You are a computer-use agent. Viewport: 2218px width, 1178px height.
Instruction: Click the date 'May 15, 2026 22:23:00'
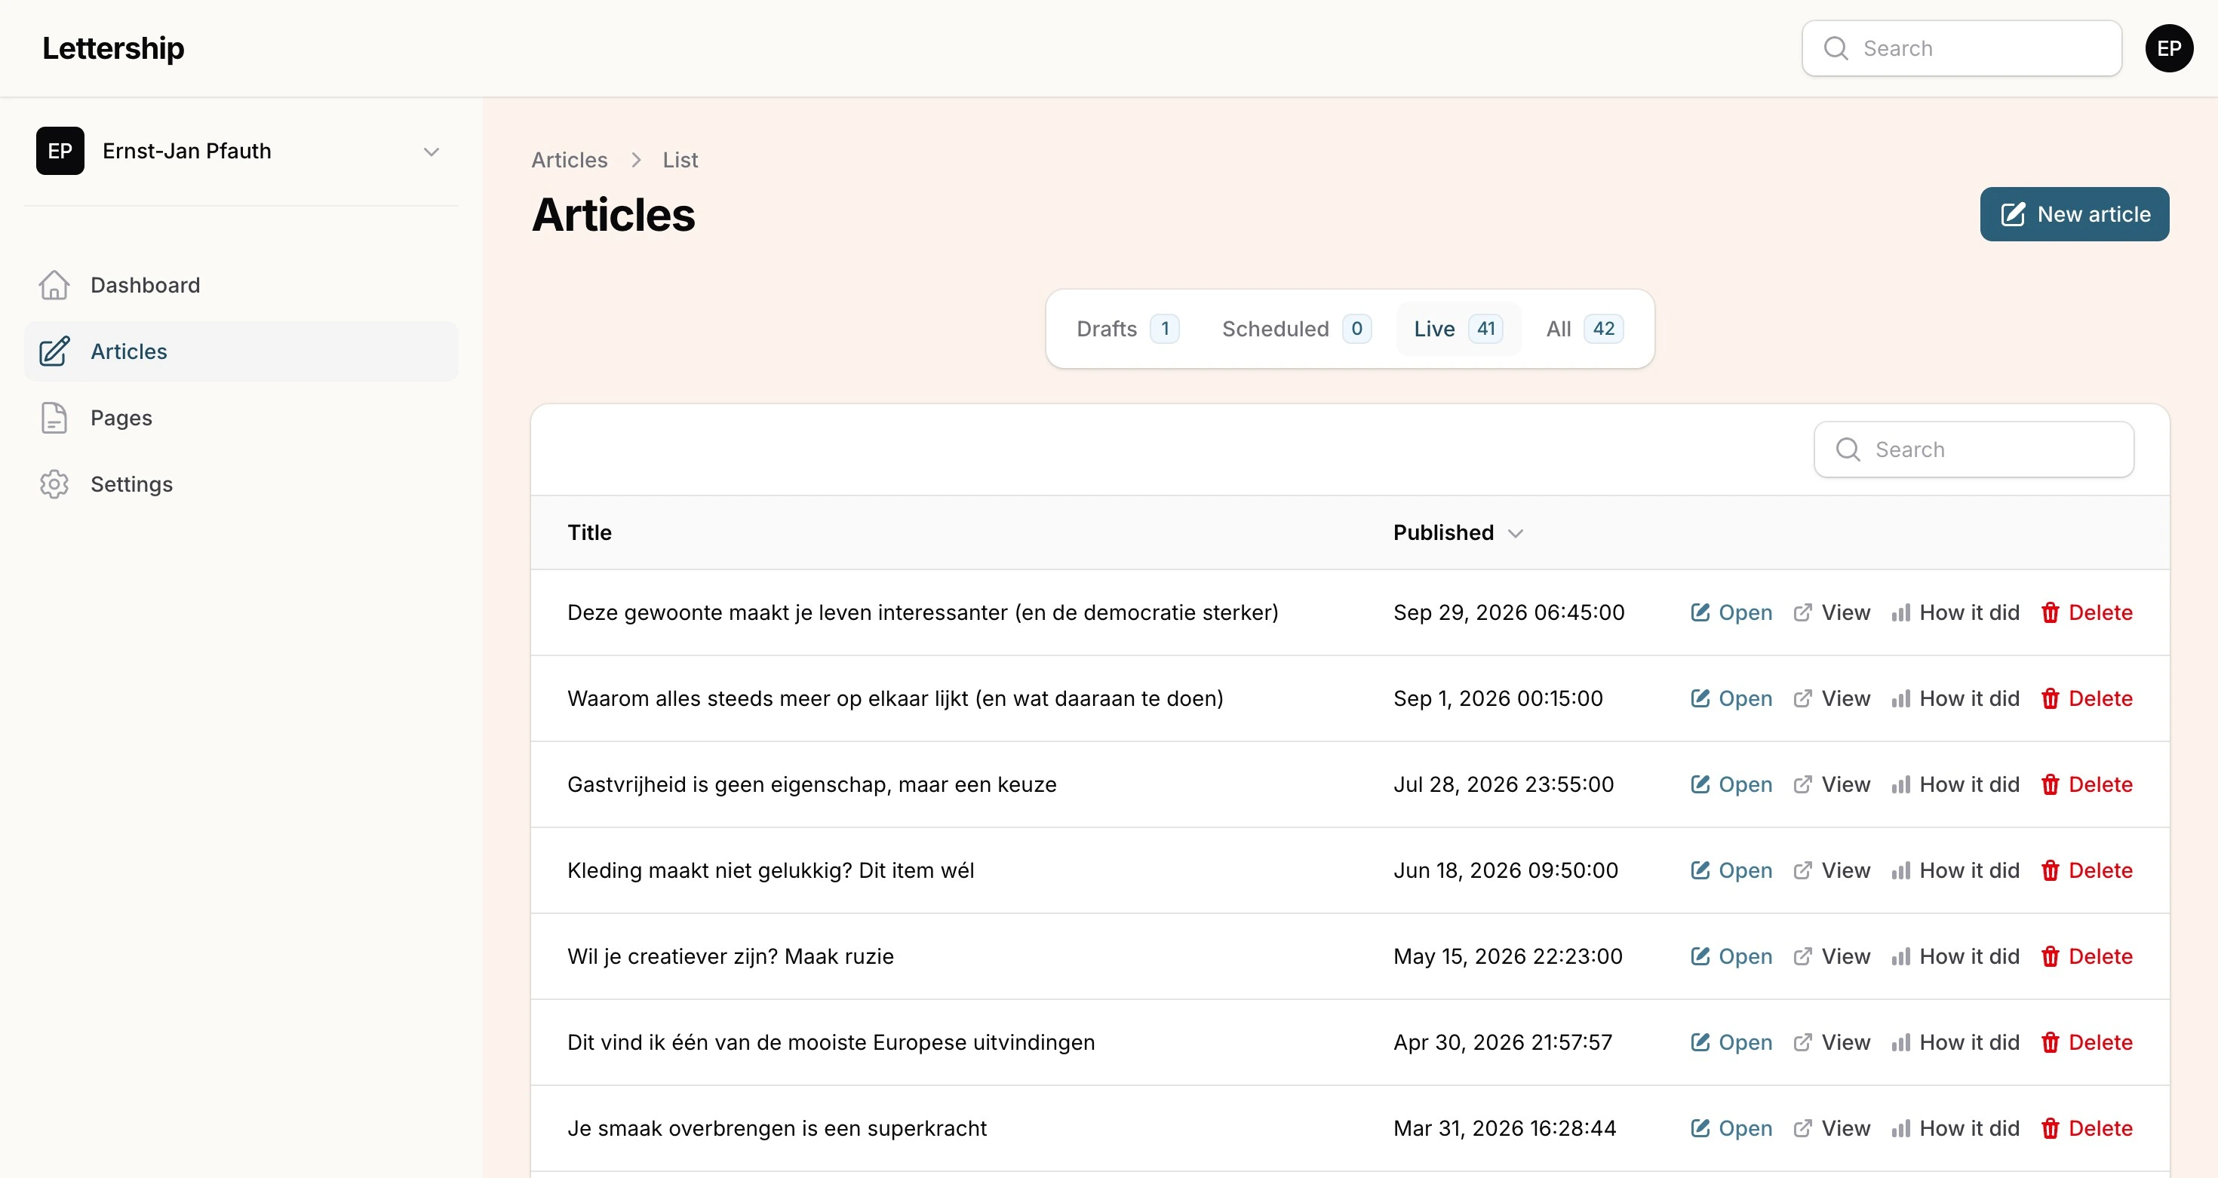pyautogui.click(x=1507, y=956)
